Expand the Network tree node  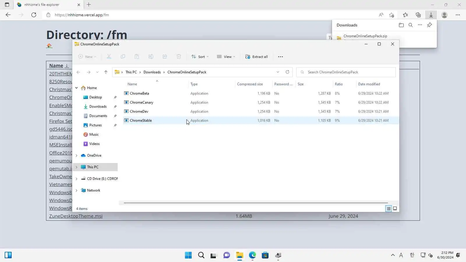(x=77, y=190)
